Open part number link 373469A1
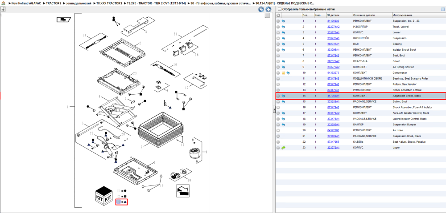The image size is (446, 213). 333,136
